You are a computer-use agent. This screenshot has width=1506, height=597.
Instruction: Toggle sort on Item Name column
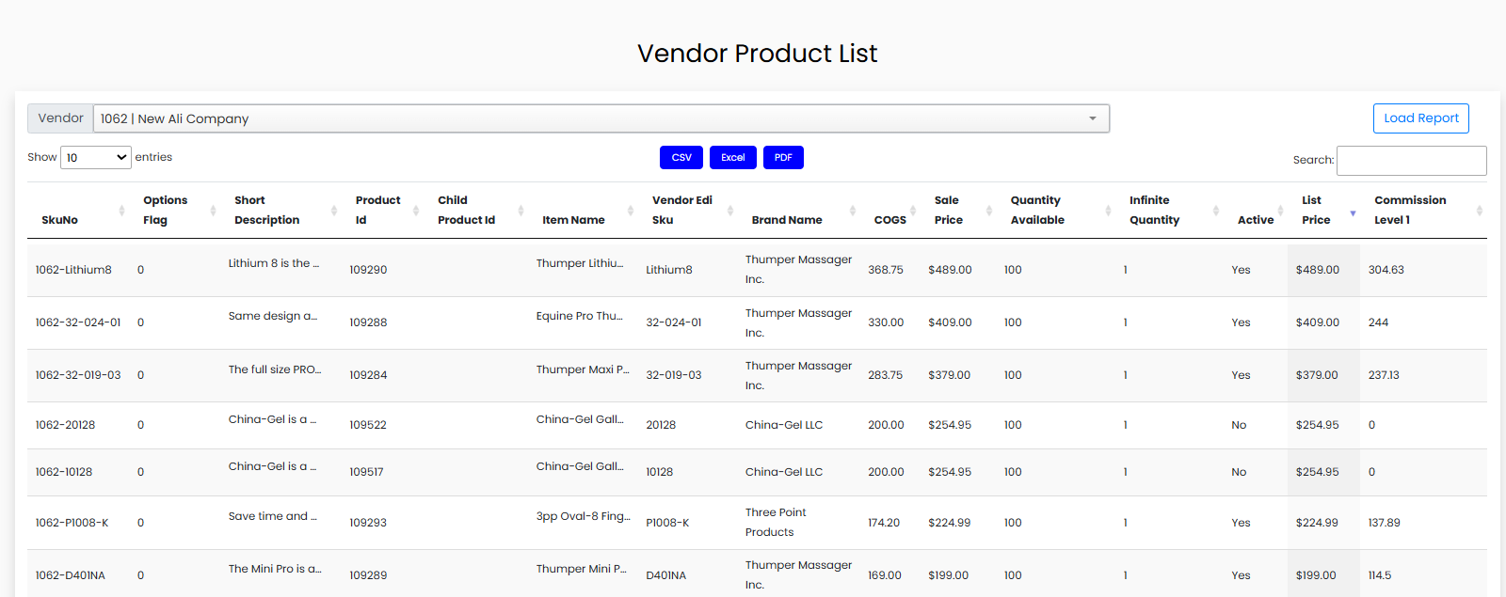pyautogui.click(x=631, y=211)
